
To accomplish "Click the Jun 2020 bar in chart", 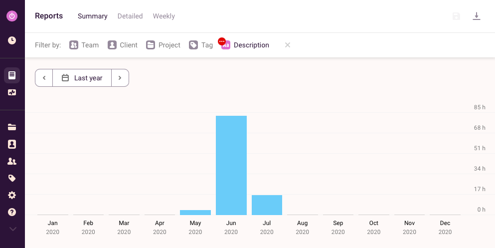I will click(x=231, y=165).
